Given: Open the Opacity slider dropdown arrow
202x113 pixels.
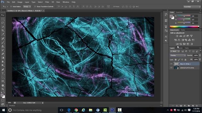Looking at the screenshot, I should (200, 56).
